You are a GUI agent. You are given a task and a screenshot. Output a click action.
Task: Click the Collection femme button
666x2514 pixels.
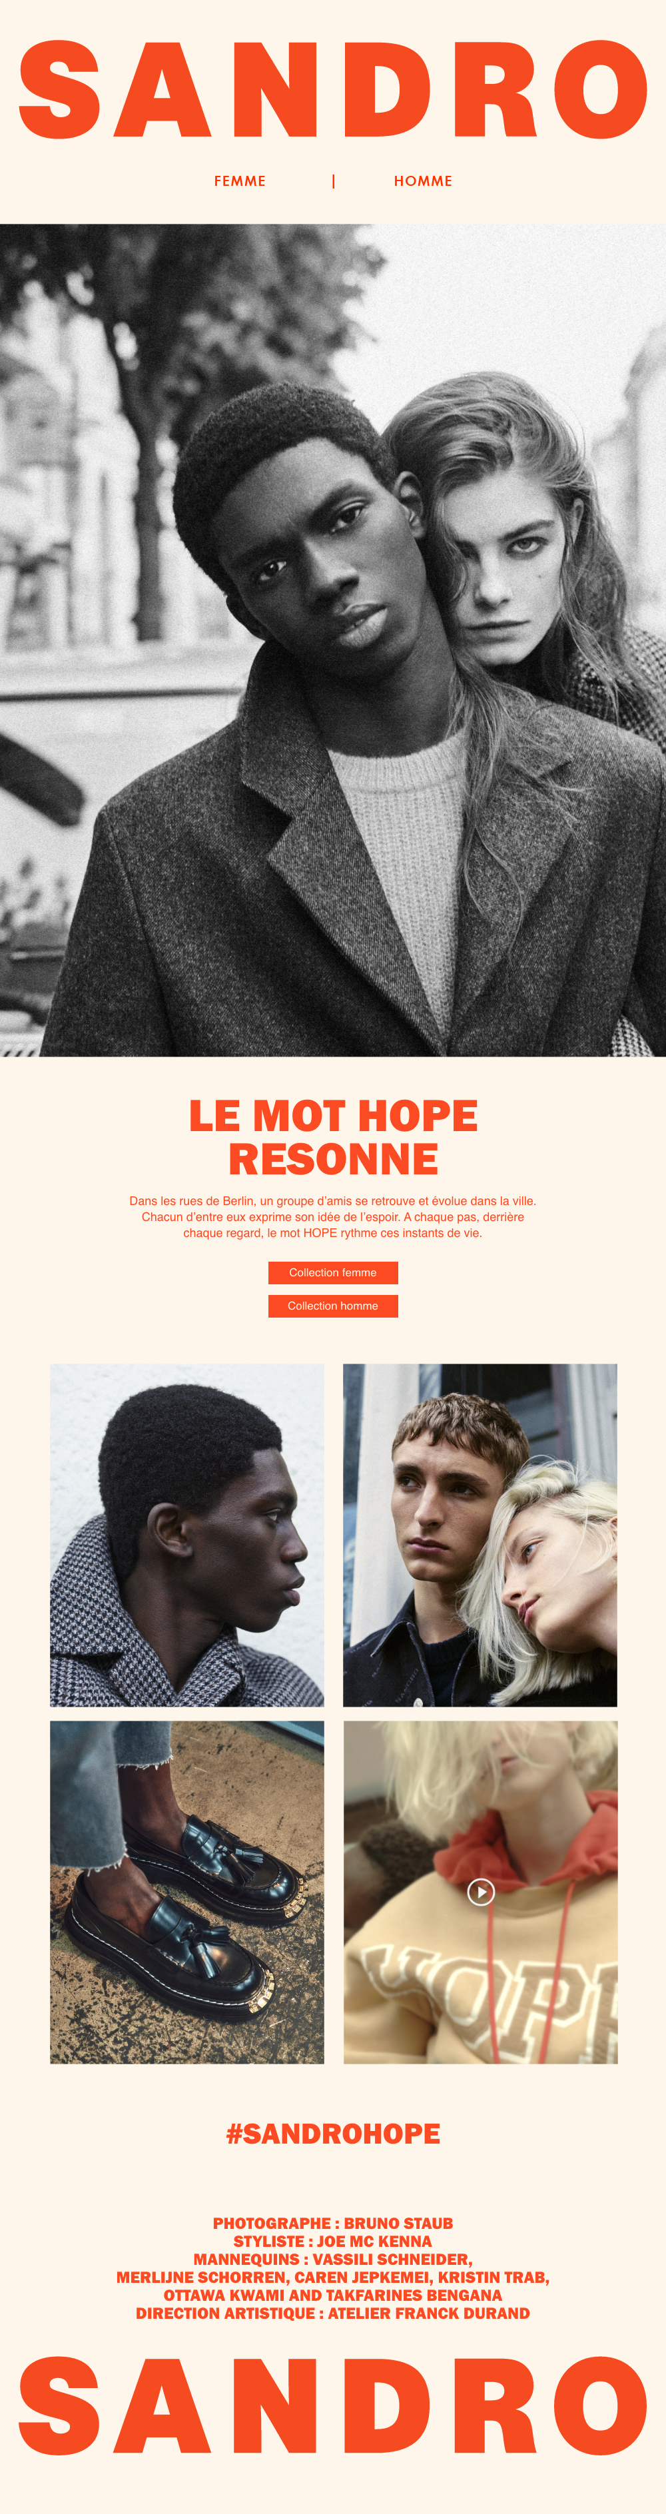click(332, 1272)
